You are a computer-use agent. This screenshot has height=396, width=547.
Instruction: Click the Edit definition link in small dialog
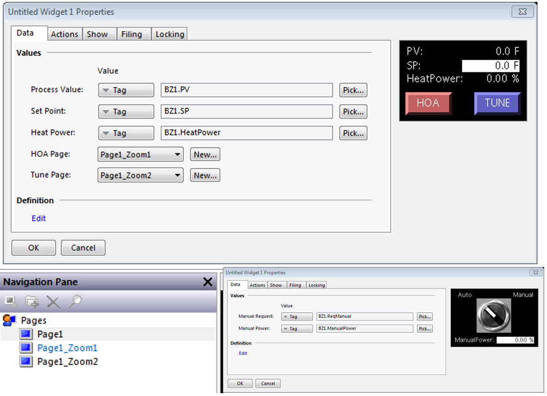[243, 353]
